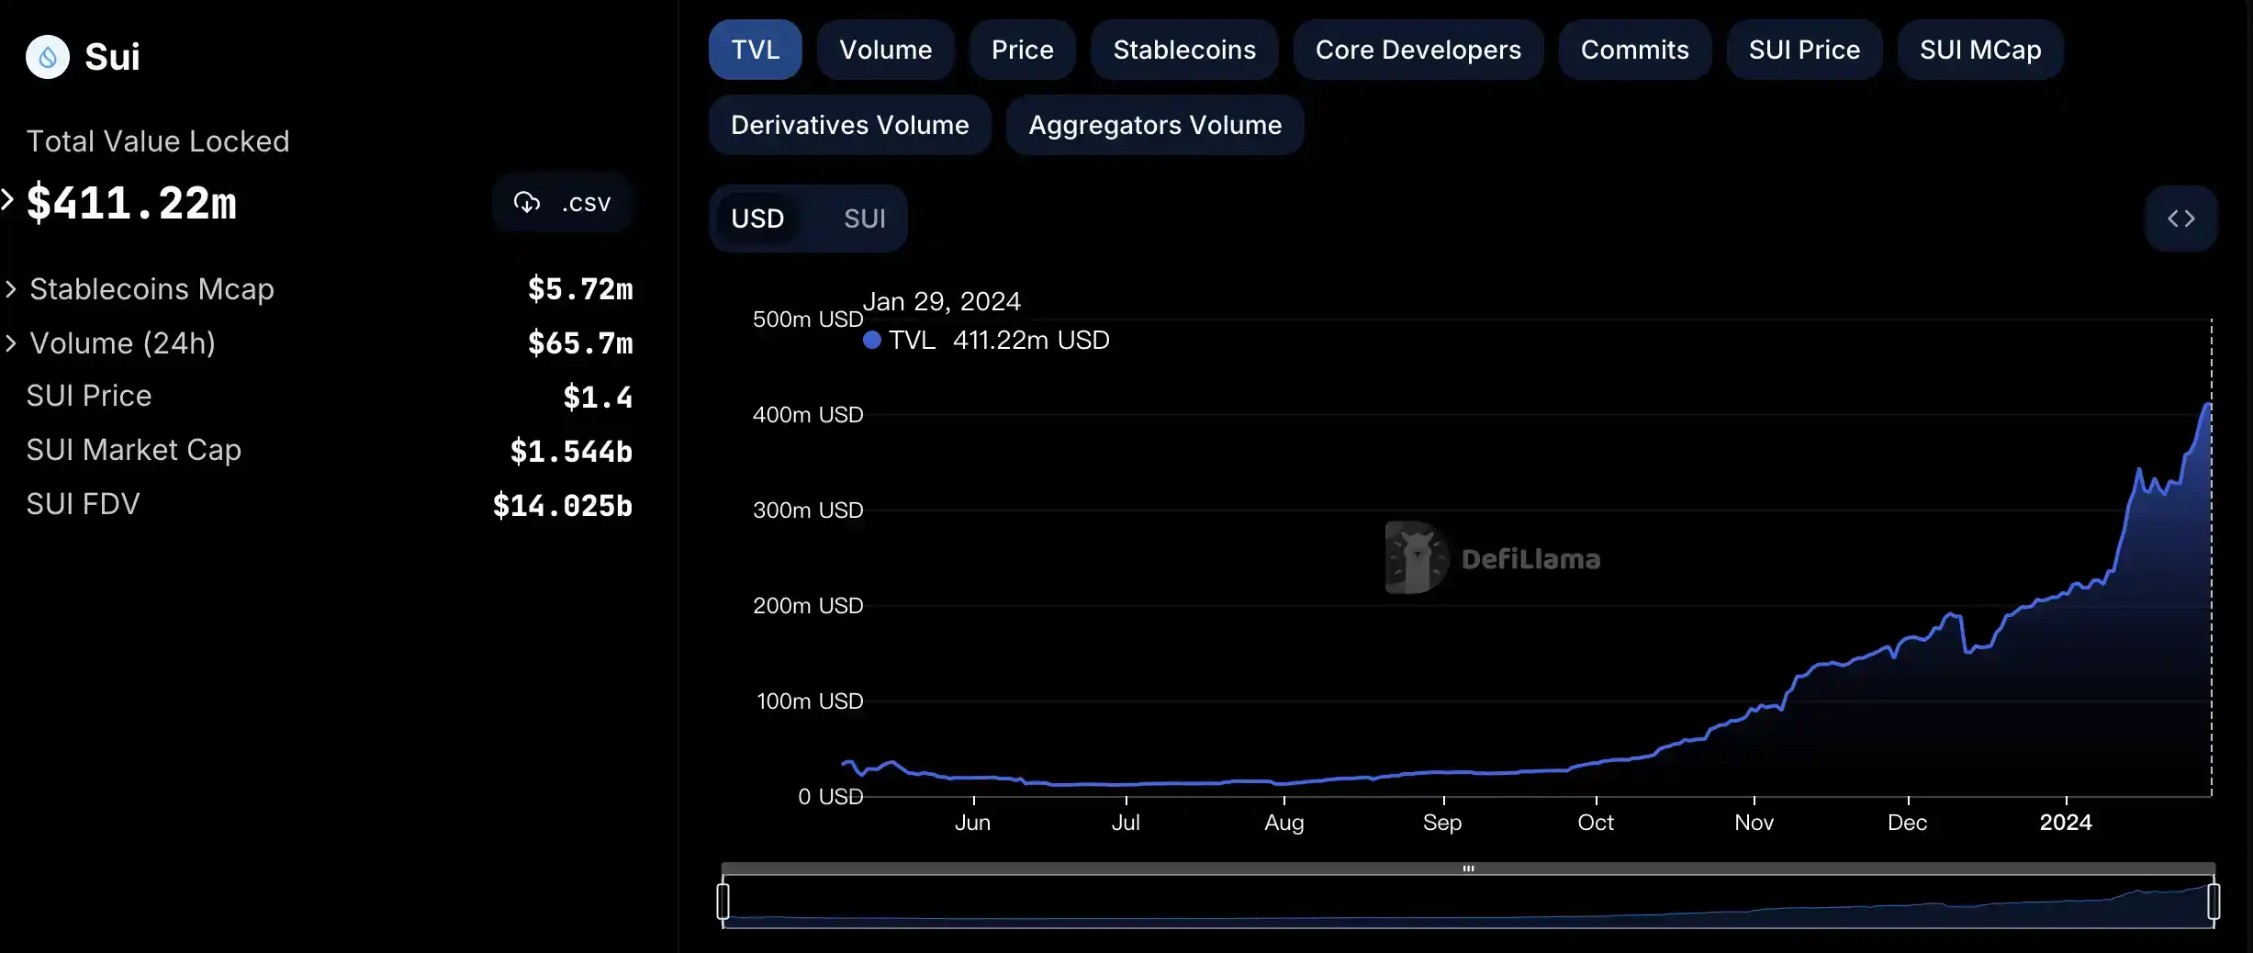Image resolution: width=2253 pixels, height=953 pixels.
Task: Toggle the TVL chart series
Action: click(755, 50)
